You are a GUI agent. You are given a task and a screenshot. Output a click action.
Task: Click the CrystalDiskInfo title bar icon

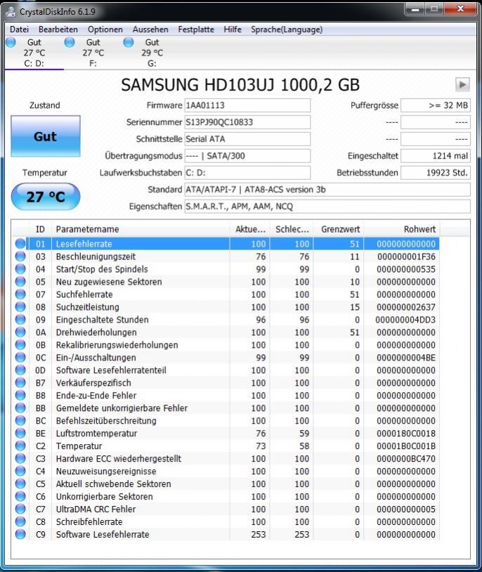(x=11, y=12)
